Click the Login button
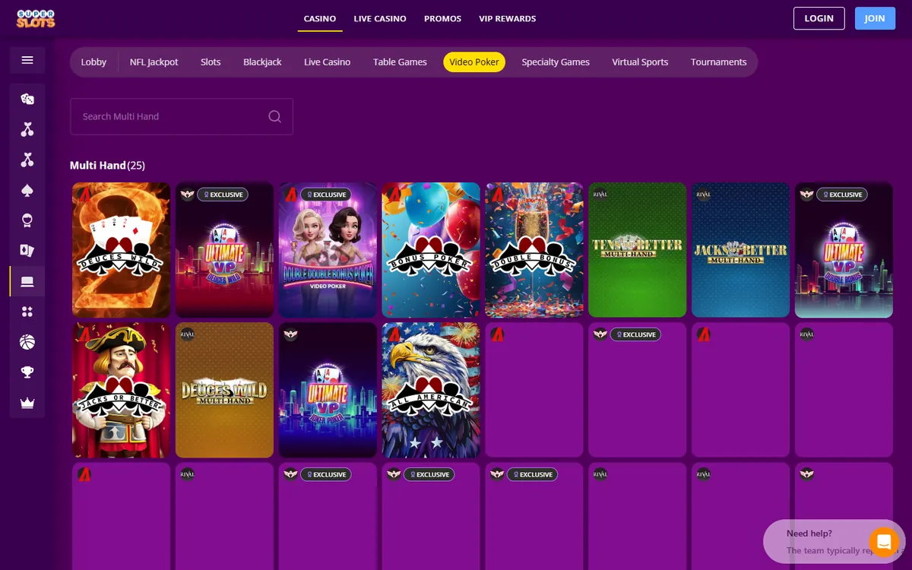Image resolution: width=912 pixels, height=570 pixels. click(x=819, y=18)
